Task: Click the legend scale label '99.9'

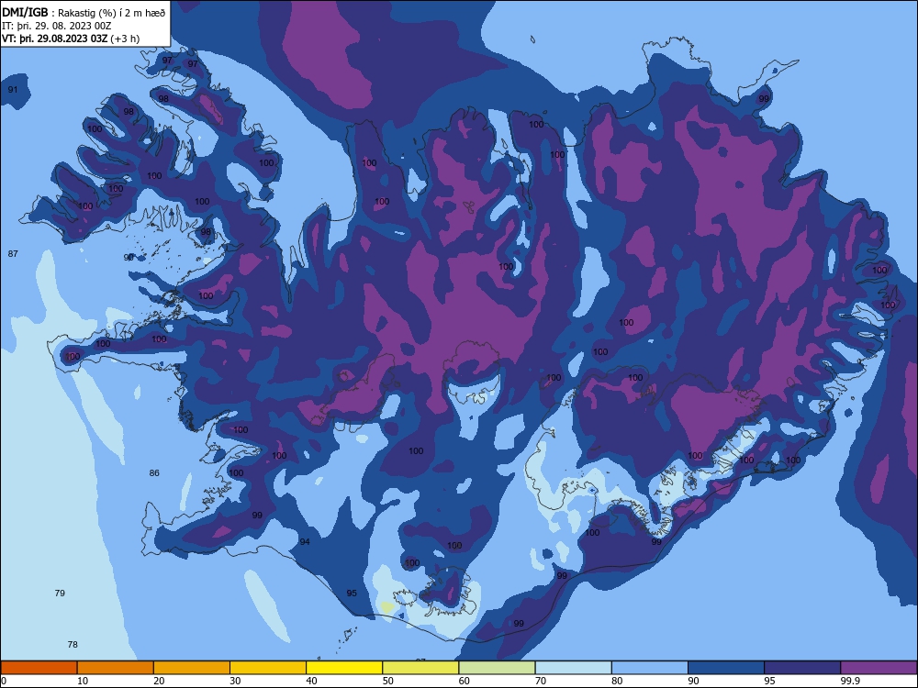Action: click(849, 681)
